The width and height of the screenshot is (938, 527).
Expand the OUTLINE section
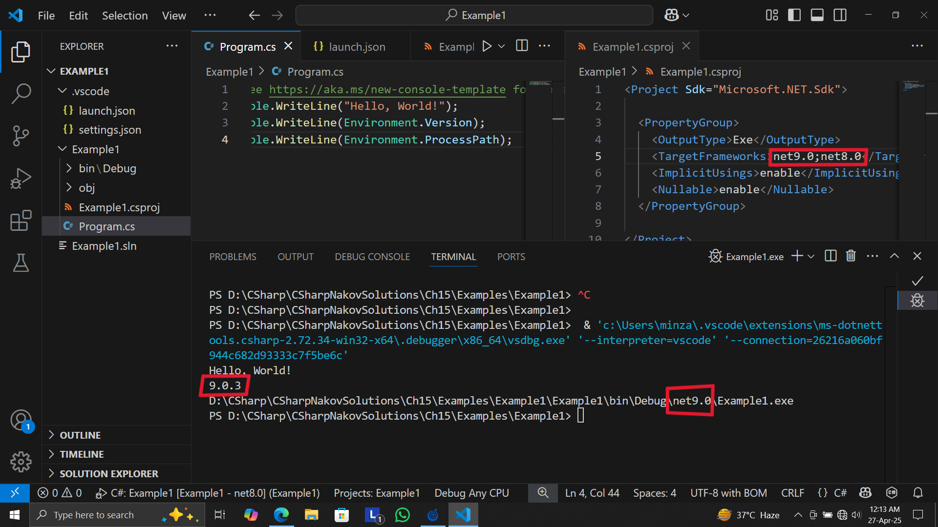pyautogui.click(x=80, y=435)
